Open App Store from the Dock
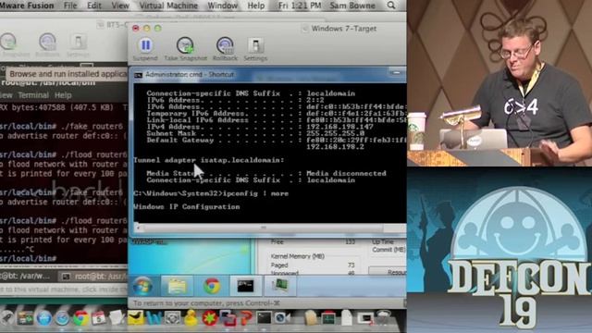 43,318
